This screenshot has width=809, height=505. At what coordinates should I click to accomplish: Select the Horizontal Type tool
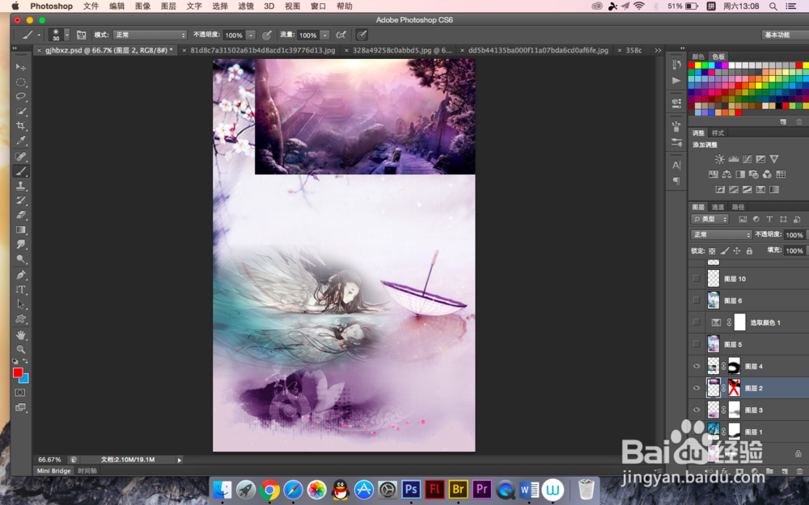[x=21, y=289]
